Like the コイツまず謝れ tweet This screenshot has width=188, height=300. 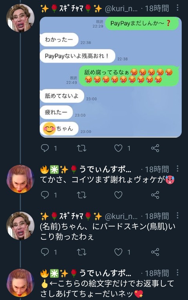click(x=118, y=195)
